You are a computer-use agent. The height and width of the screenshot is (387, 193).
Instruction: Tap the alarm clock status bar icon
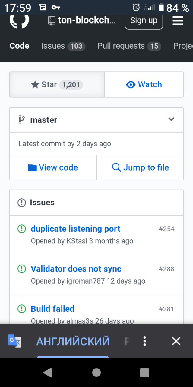click(136, 7)
